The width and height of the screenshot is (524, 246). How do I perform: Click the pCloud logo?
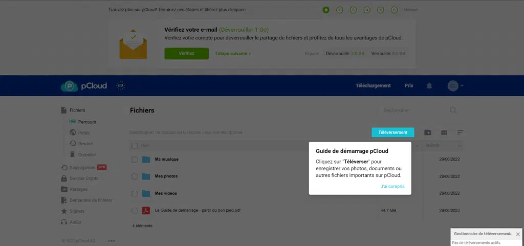(83, 86)
